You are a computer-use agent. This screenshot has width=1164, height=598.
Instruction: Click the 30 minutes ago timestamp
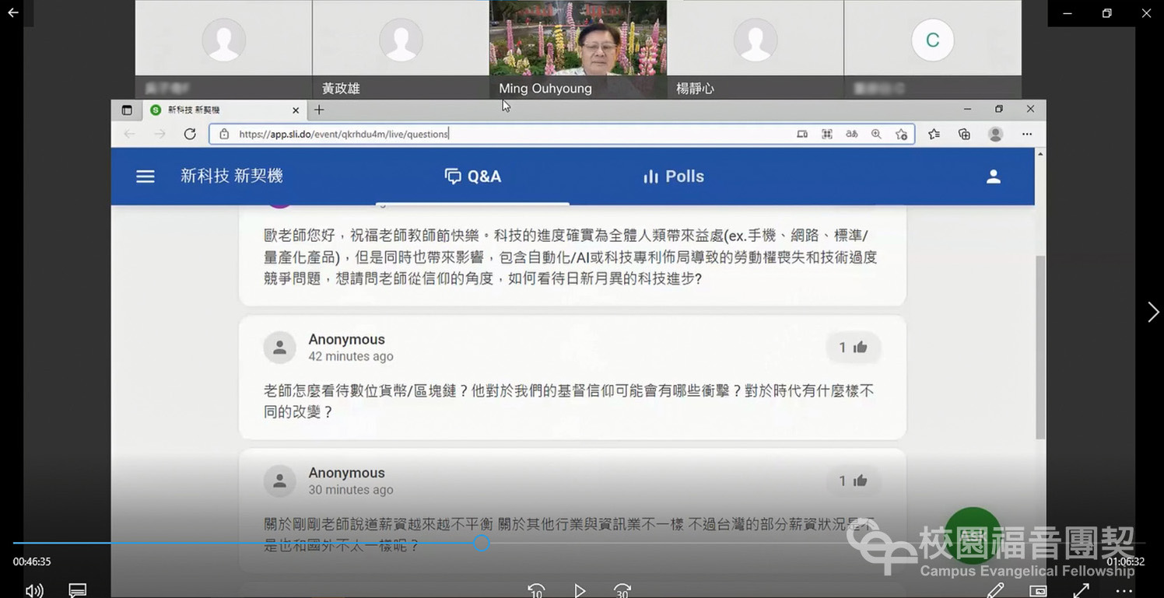351,490
